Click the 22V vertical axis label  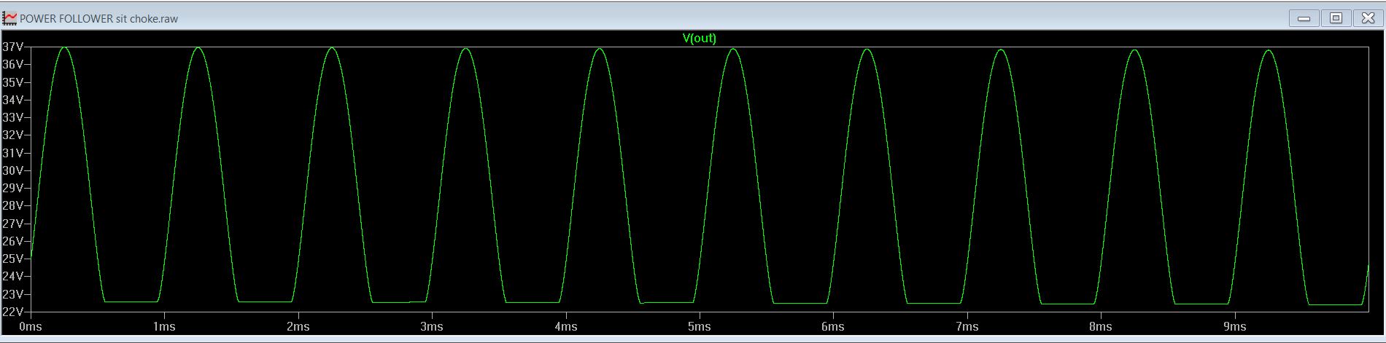13,312
